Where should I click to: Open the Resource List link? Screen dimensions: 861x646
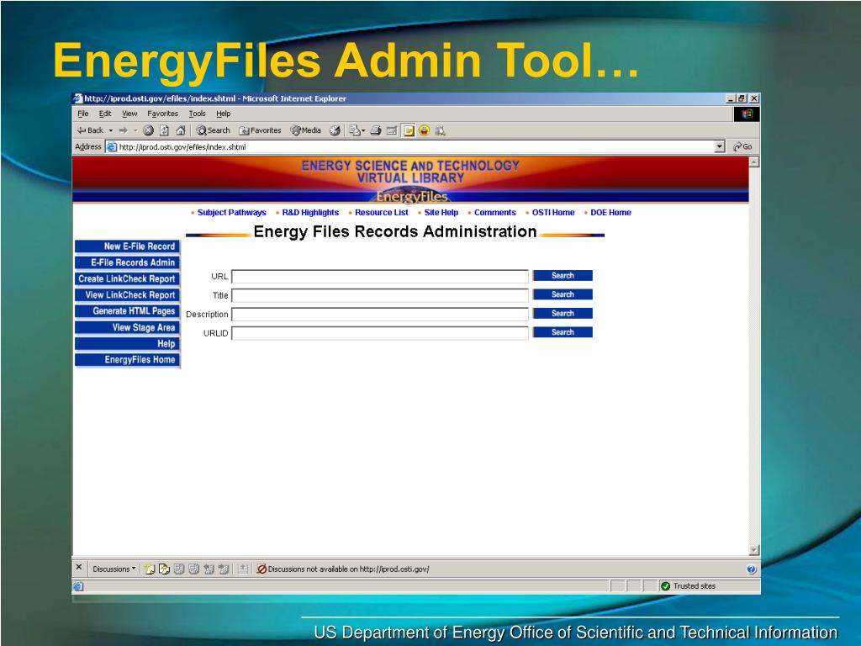point(382,213)
